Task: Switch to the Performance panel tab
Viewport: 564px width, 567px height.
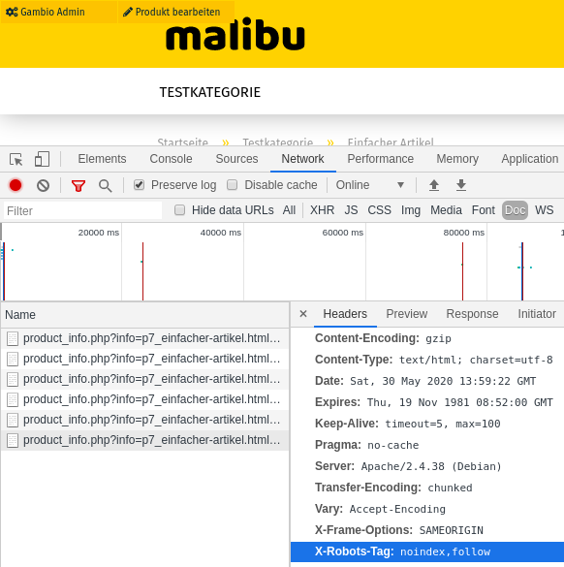Action: [380, 159]
